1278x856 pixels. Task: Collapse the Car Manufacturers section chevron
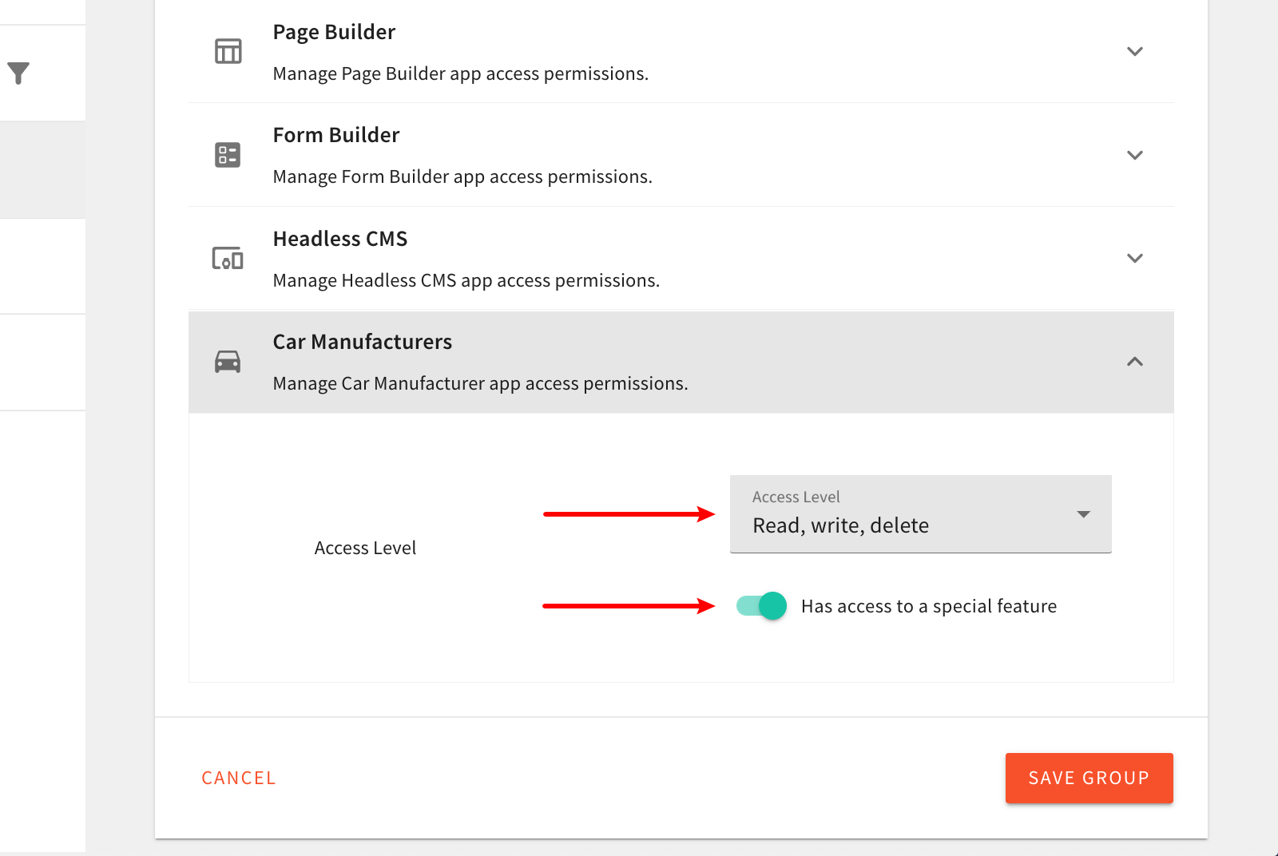(x=1134, y=362)
